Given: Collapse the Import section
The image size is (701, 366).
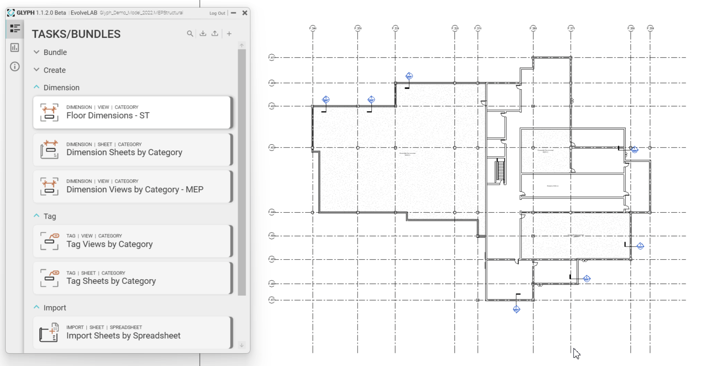Looking at the screenshot, I should (37, 308).
